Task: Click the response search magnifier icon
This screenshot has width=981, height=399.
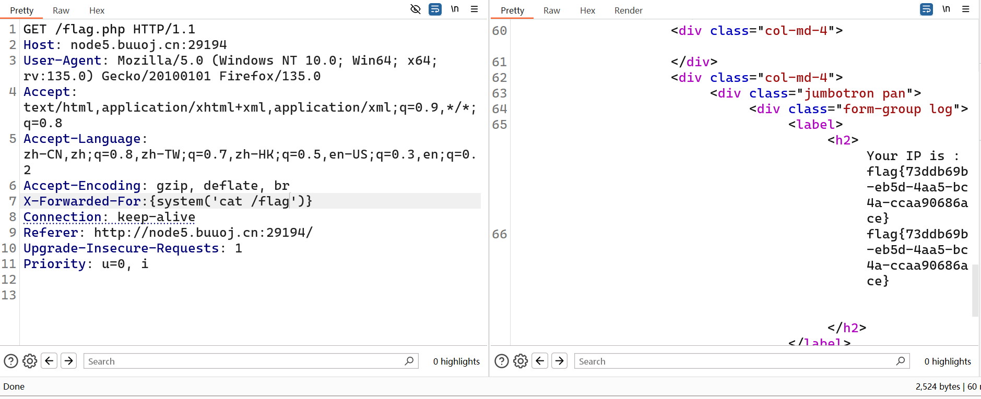Action: (x=901, y=361)
